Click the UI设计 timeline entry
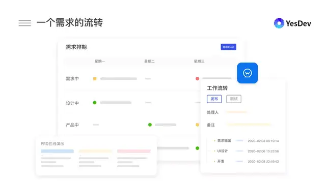 (x=223, y=151)
